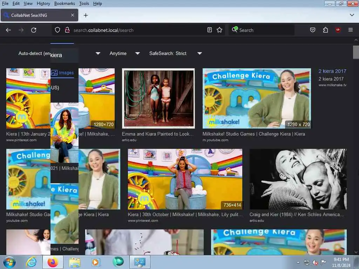Click the Firefox Search box
359x269 pixels.
261,30
